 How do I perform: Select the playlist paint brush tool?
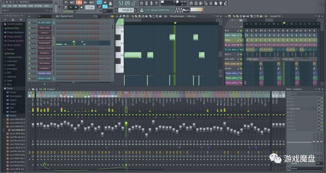click(238, 16)
